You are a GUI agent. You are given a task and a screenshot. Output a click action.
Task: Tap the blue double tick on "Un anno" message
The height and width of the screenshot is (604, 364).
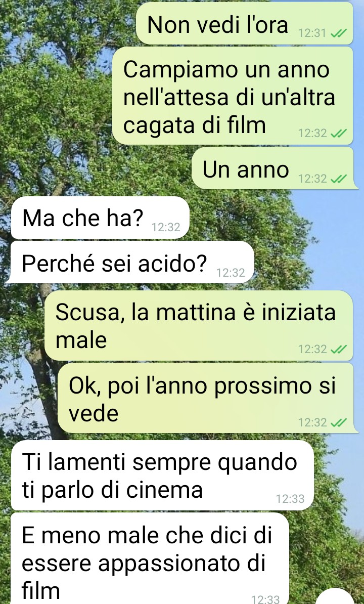pyautogui.click(x=339, y=179)
